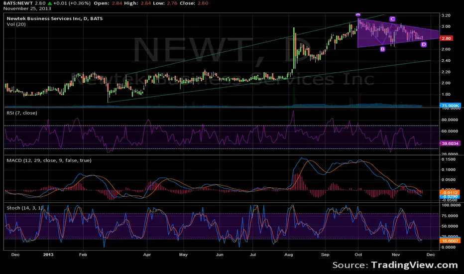Click the Stoch (14, 3, 1) indicator label
This screenshot has width=464, height=274.
(25, 208)
